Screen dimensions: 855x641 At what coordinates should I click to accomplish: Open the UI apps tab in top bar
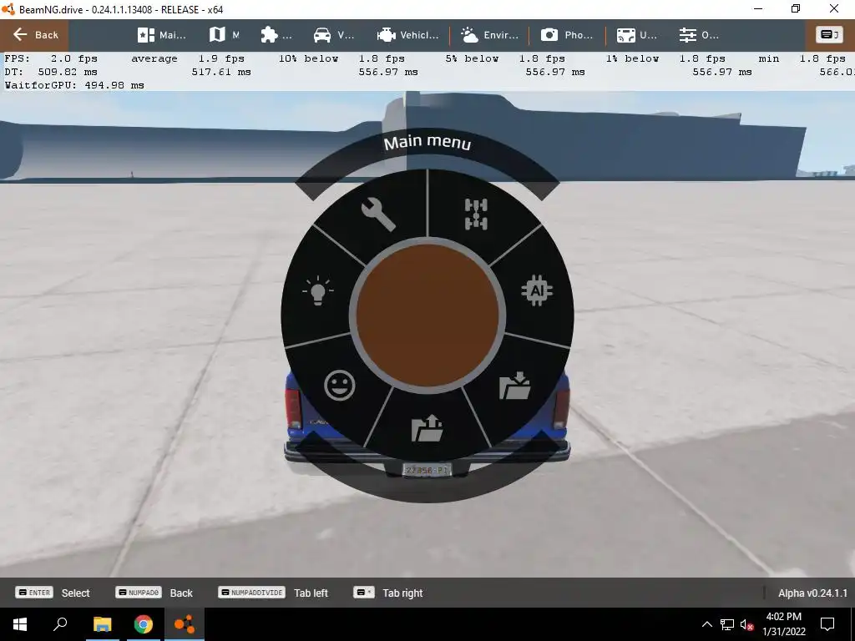click(636, 35)
